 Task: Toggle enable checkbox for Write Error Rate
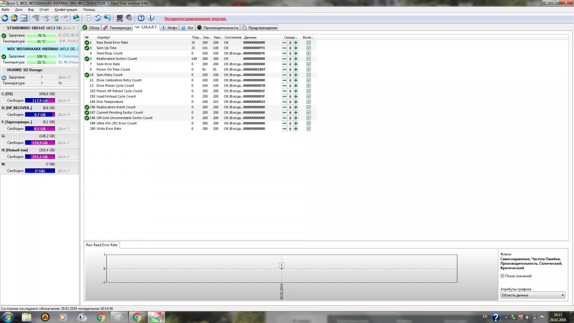pyautogui.click(x=309, y=129)
